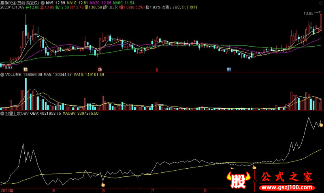
Task: Click the MAOBV: 3397275.50 value
Action: (x=80, y=114)
